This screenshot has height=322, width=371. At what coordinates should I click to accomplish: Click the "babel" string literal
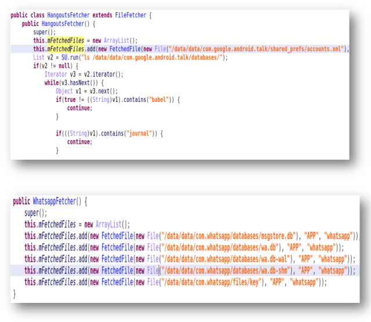(159, 100)
